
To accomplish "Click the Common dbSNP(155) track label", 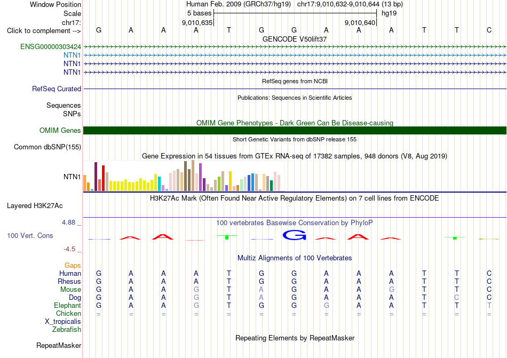I will [47, 147].
